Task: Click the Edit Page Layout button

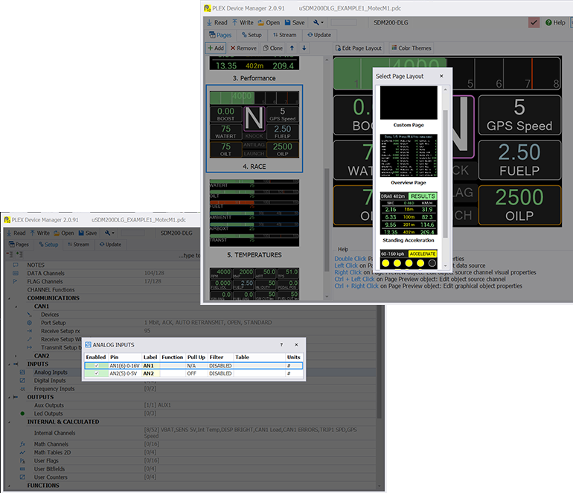Action: (359, 48)
